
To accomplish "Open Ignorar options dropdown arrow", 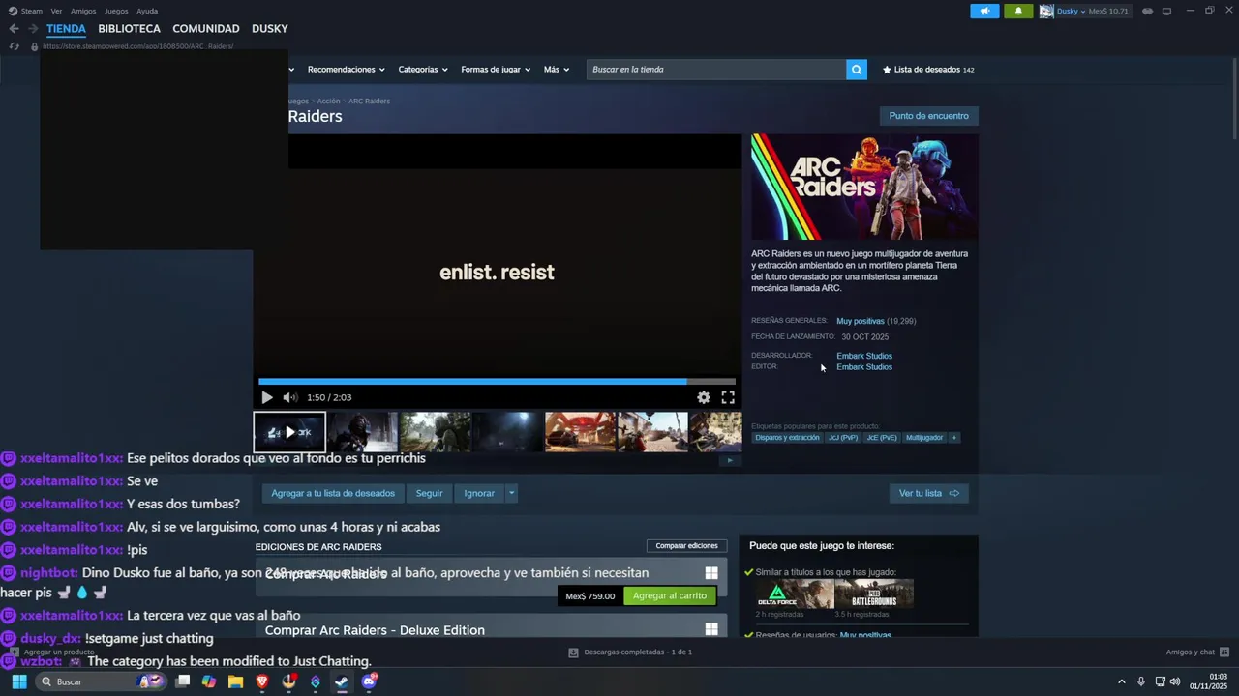I will click(511, 493).
